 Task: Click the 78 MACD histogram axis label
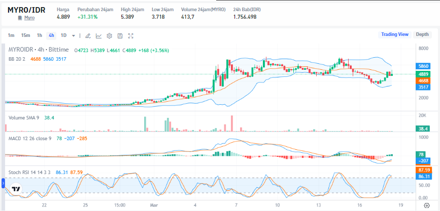(x=421, y=154)
